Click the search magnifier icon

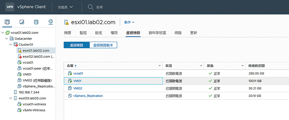pyautogui.click(x=90, y=7)
